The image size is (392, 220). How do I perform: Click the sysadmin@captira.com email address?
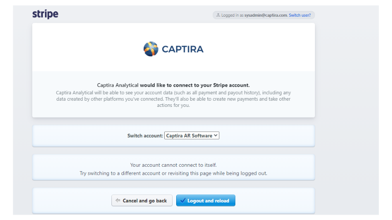point(266,15)
